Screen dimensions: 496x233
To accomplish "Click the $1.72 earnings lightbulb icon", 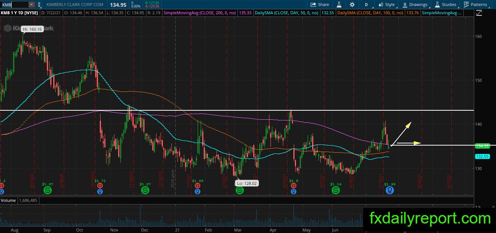I will click(x=100, y=191).
